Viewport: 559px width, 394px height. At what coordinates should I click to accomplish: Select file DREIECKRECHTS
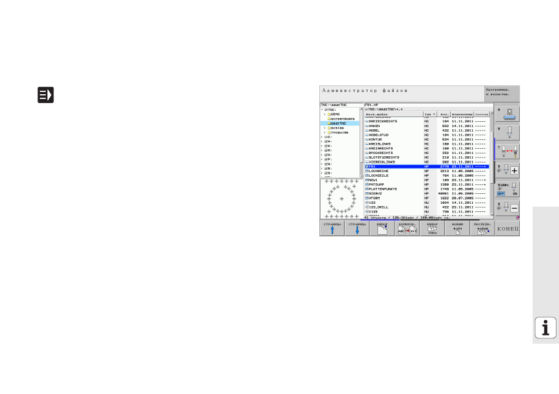427,121
